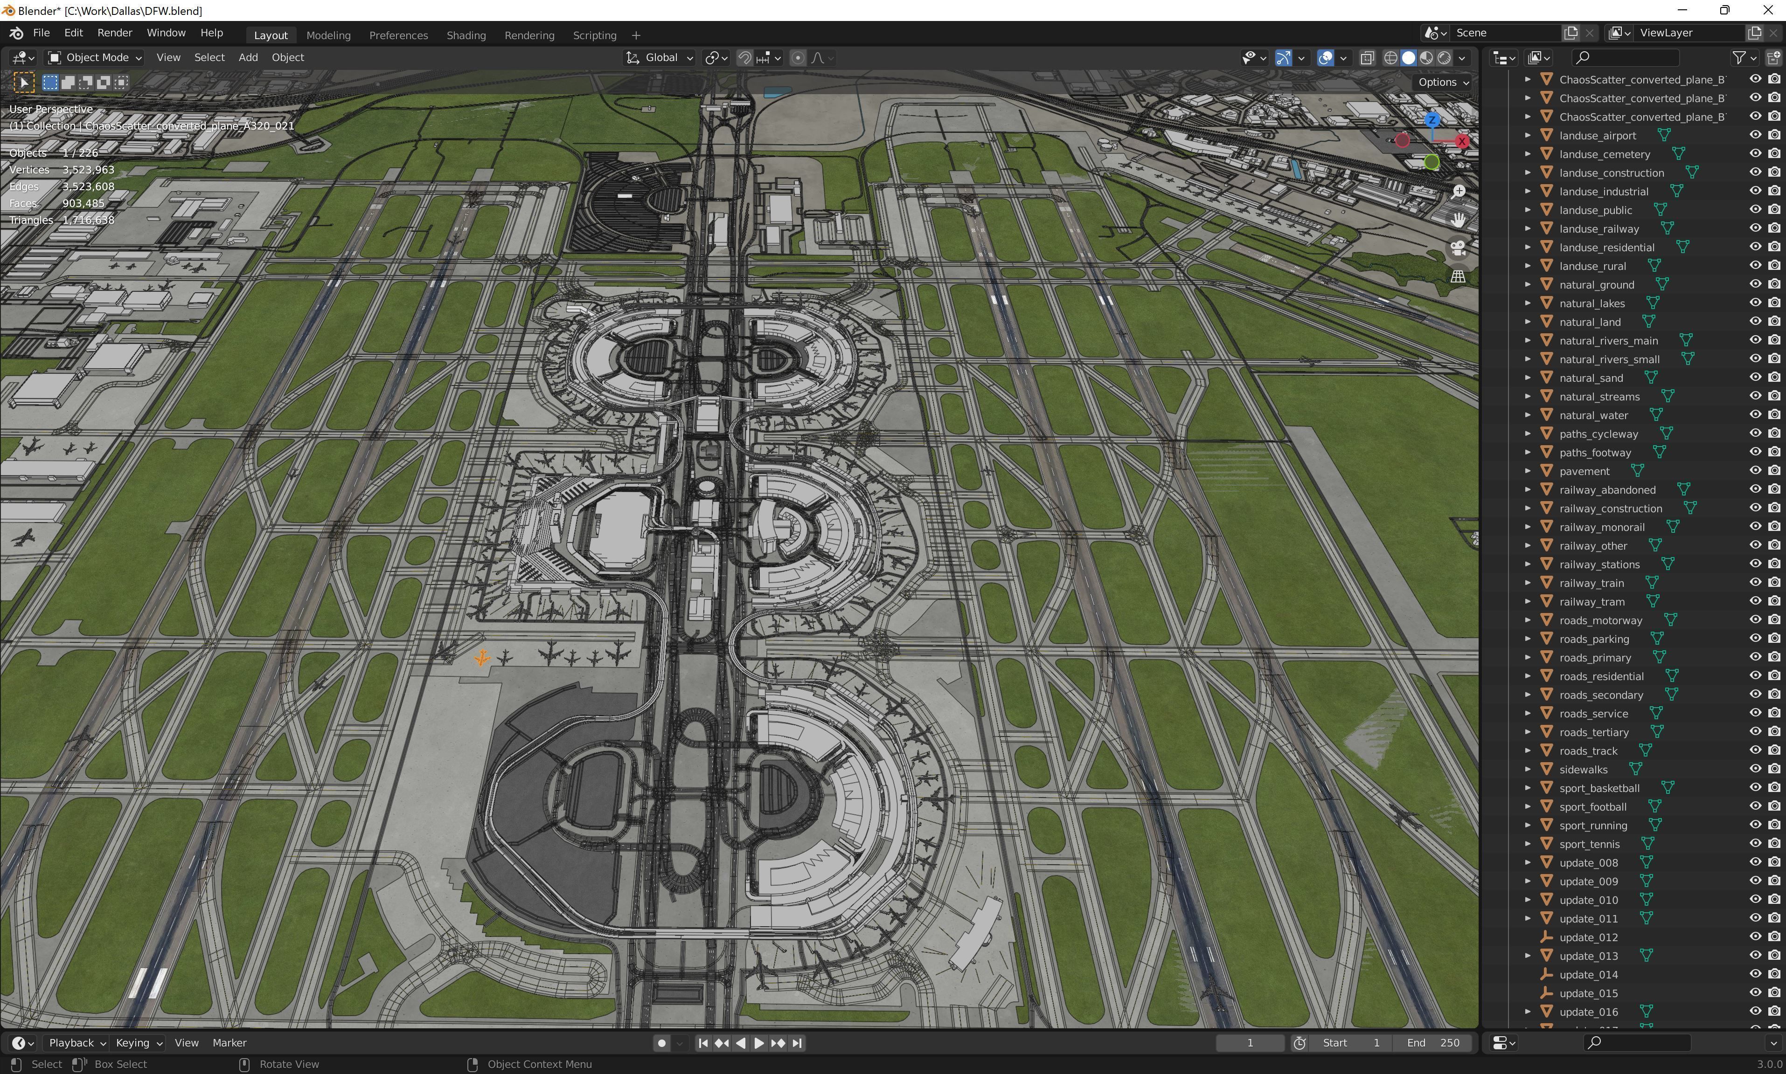Expand update_013 outliner entry
The height and width of the screenshot is (1074, 1786).
(x=1528, y=955)
